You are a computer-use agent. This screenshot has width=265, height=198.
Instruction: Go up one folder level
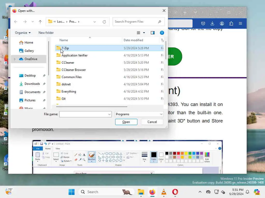(x=40, y=22)
